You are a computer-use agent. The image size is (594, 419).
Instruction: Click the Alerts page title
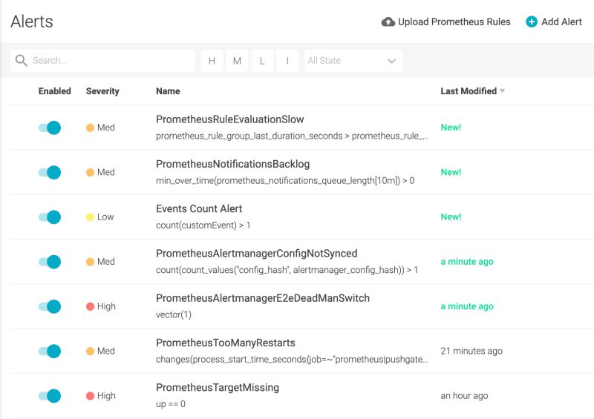[x=32, y=22]
